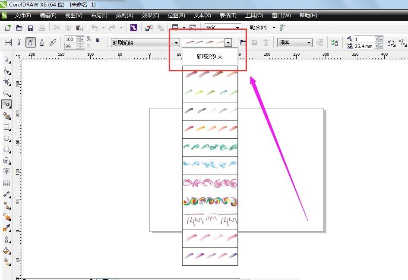
Task: Toggle the Sprayer mode button
Action: [31, 42]
